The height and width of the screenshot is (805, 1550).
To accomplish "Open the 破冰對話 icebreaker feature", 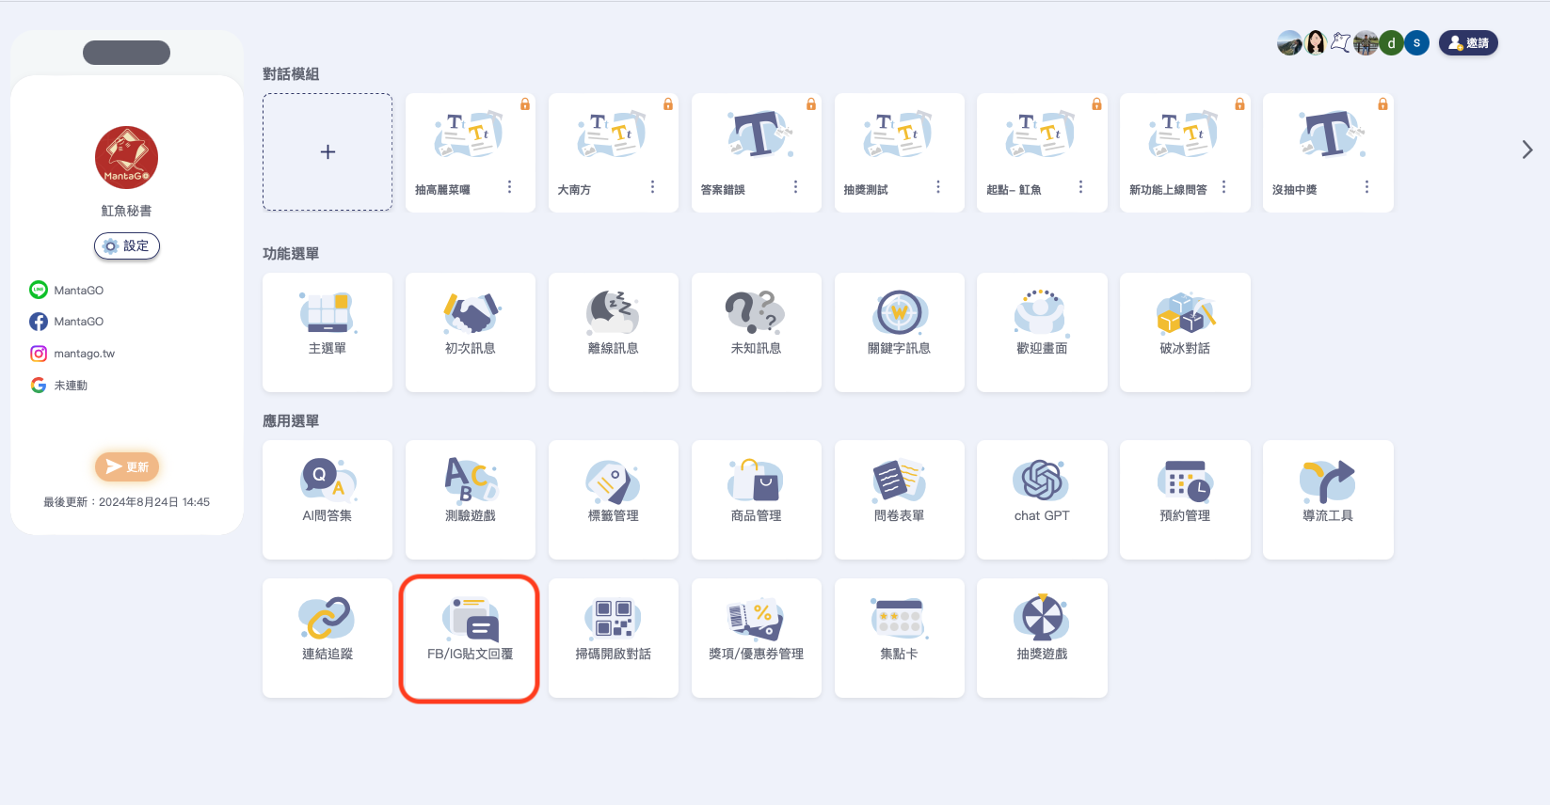I will (1184, 331).
